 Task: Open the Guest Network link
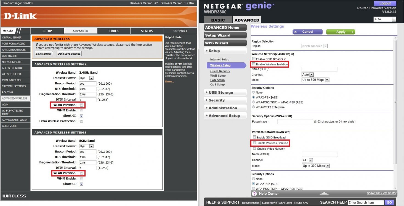220,71
